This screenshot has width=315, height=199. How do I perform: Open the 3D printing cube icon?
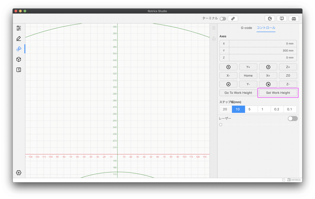pos(19,60)
